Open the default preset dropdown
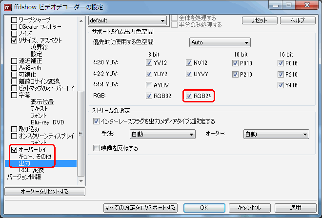This screenshot has height=218, width=322. [127, 20]
